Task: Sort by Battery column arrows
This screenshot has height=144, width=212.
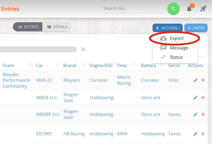Action: (162, 65)
